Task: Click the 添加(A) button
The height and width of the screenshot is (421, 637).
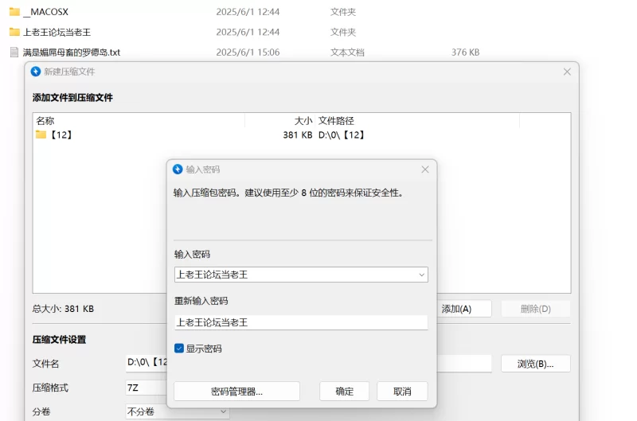Action: click(x=464, y=309)
